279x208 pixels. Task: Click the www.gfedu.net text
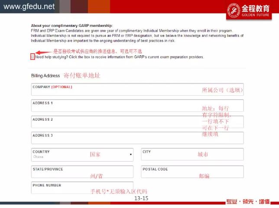click(x=29, y=6)
